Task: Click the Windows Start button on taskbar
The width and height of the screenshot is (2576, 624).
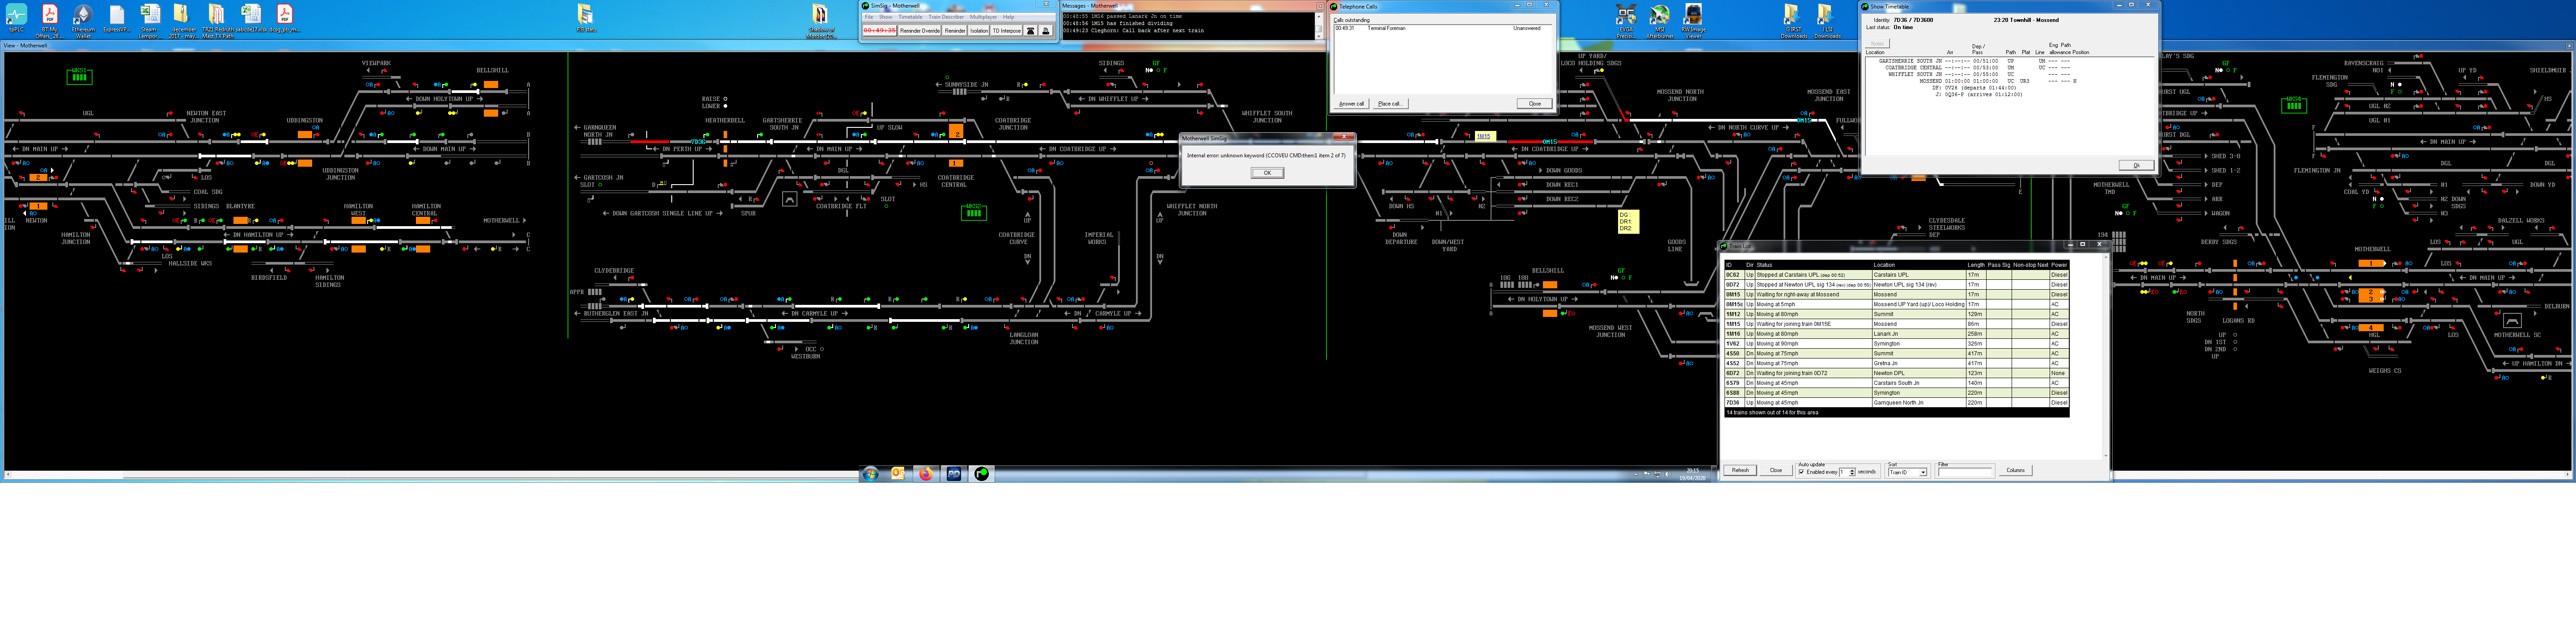Action: tap(871, 474)
